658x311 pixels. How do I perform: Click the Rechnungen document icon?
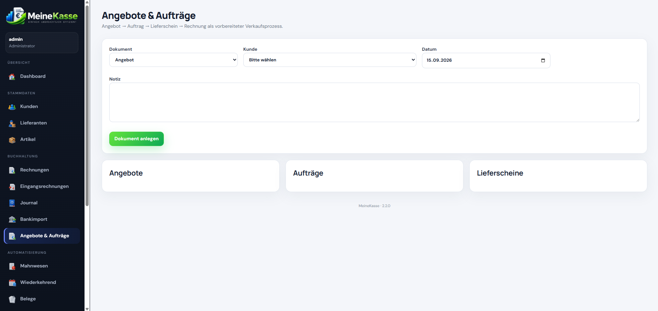pyautogui.click(x=12, y=170)
